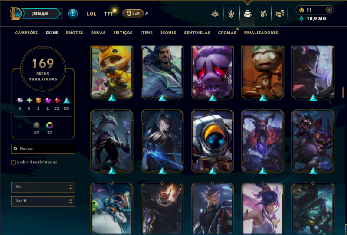Open the laurel emblem icon beside the briefcase
Screen dimensions: 347x235
pyautogui.click(x=231, y=14)
